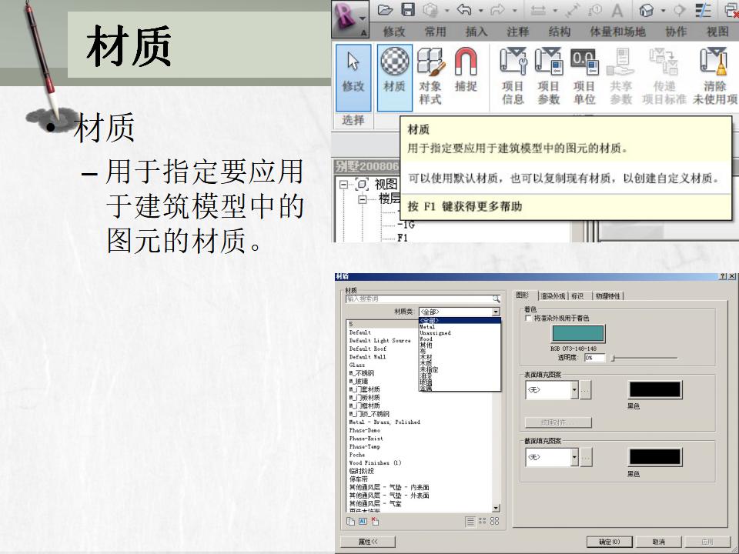
Task: Click the teal shading color swatch
Action: coord(578,333)
